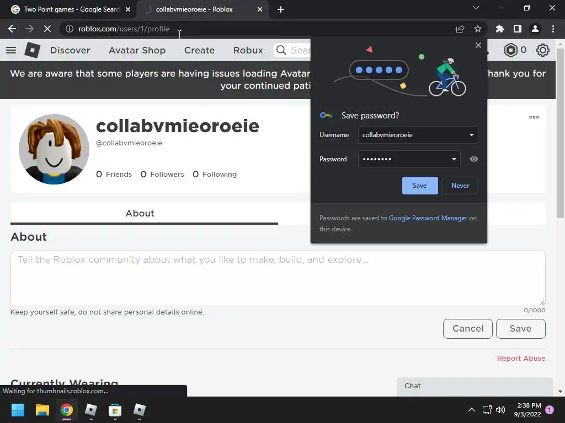Viewport: 565px width, 423px height.
Task: View 0 Following list
Action: [x=215, y=175]
